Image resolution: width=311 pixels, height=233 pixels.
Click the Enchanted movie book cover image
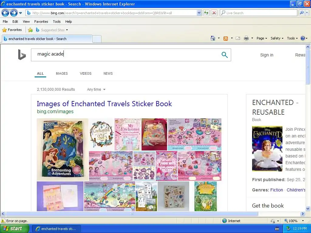(267, 149)
